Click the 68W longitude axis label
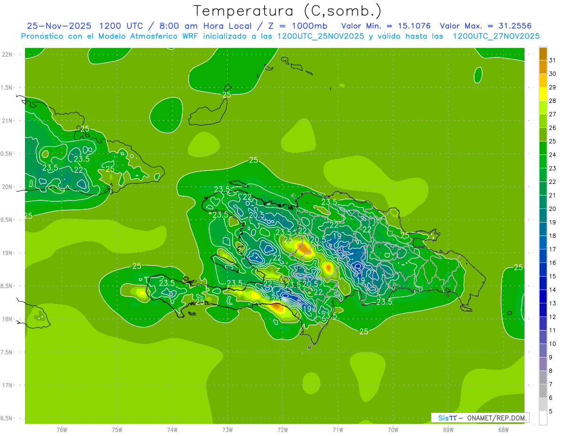Viewport: 565px width, 436px height. tap(503, 429)
